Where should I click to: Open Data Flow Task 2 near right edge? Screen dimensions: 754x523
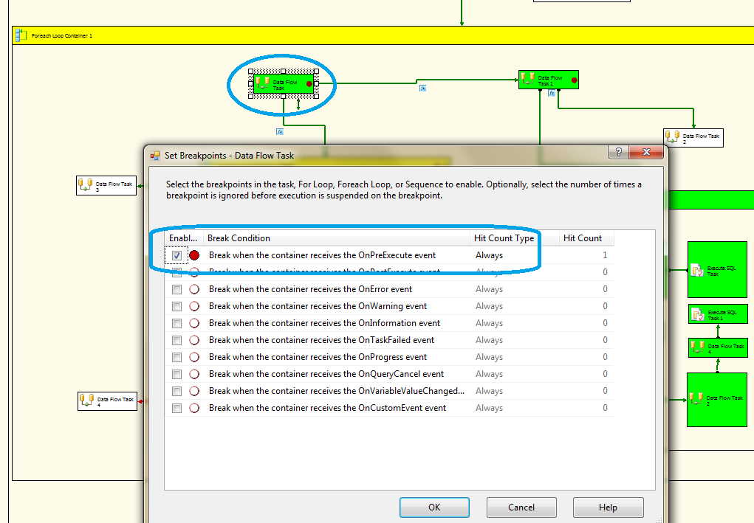692,137
